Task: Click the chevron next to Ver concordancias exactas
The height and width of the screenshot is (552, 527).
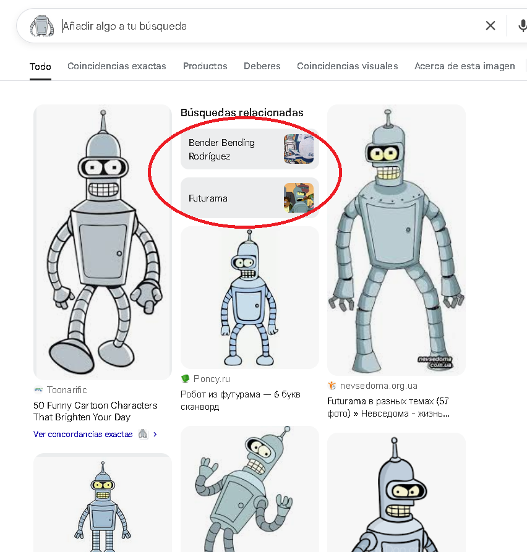Action: pos(155,434)
